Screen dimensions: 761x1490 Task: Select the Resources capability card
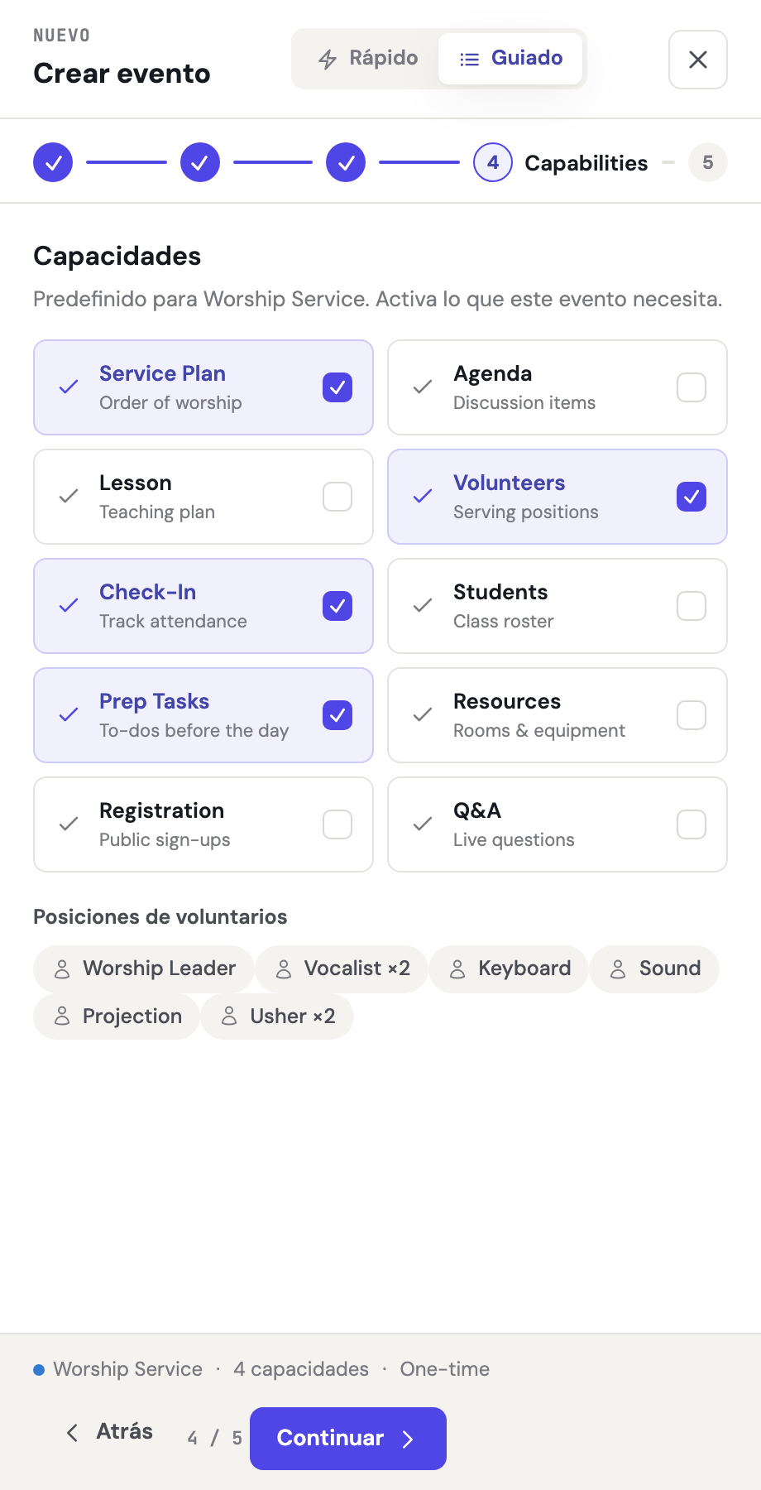pyautogui.click(x=558, y=715)
